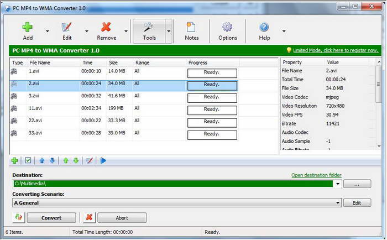Click the properties panel scrollbar thumb
Screen dimensions: 387x240
[x=379, y=85]
